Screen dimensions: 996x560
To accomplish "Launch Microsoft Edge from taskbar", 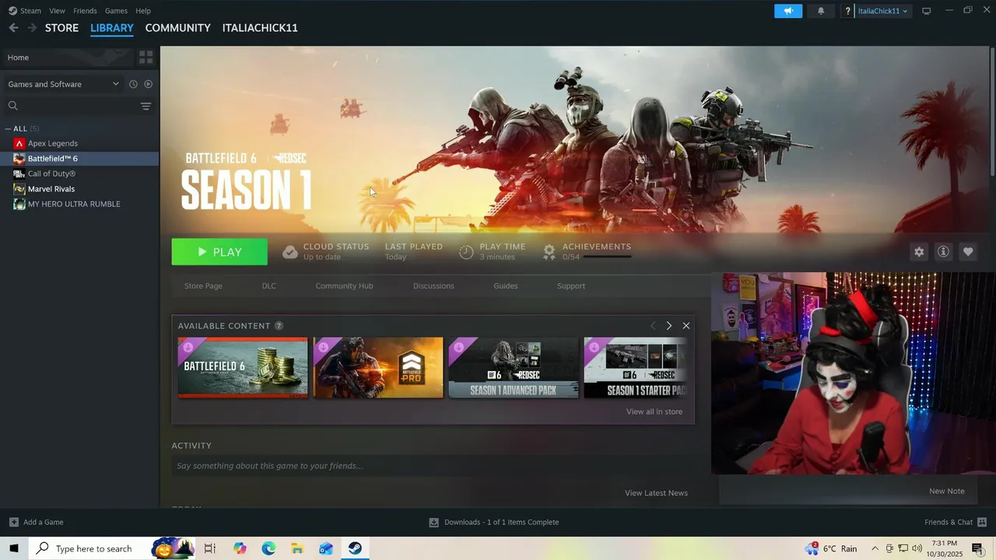I will (x=268, y=548).
